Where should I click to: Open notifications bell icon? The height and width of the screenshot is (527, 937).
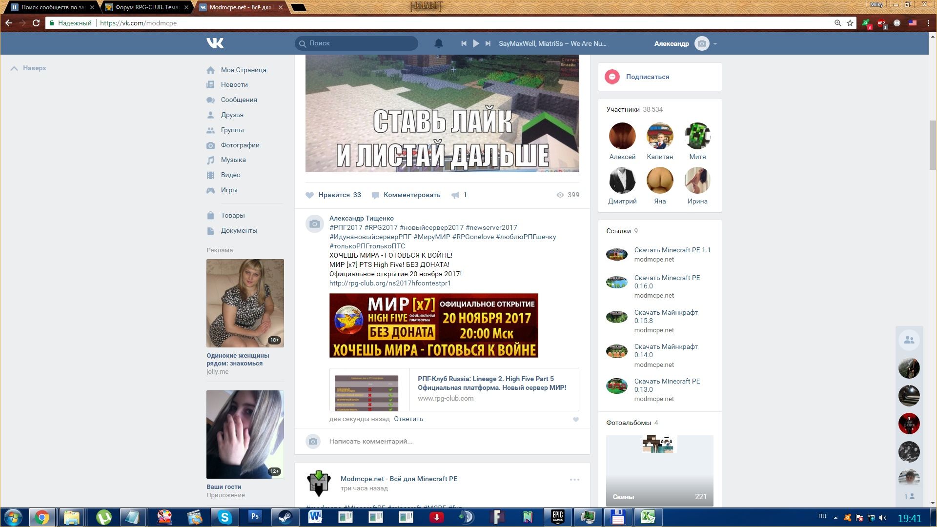pyautogui.click(x=438, y=43)
